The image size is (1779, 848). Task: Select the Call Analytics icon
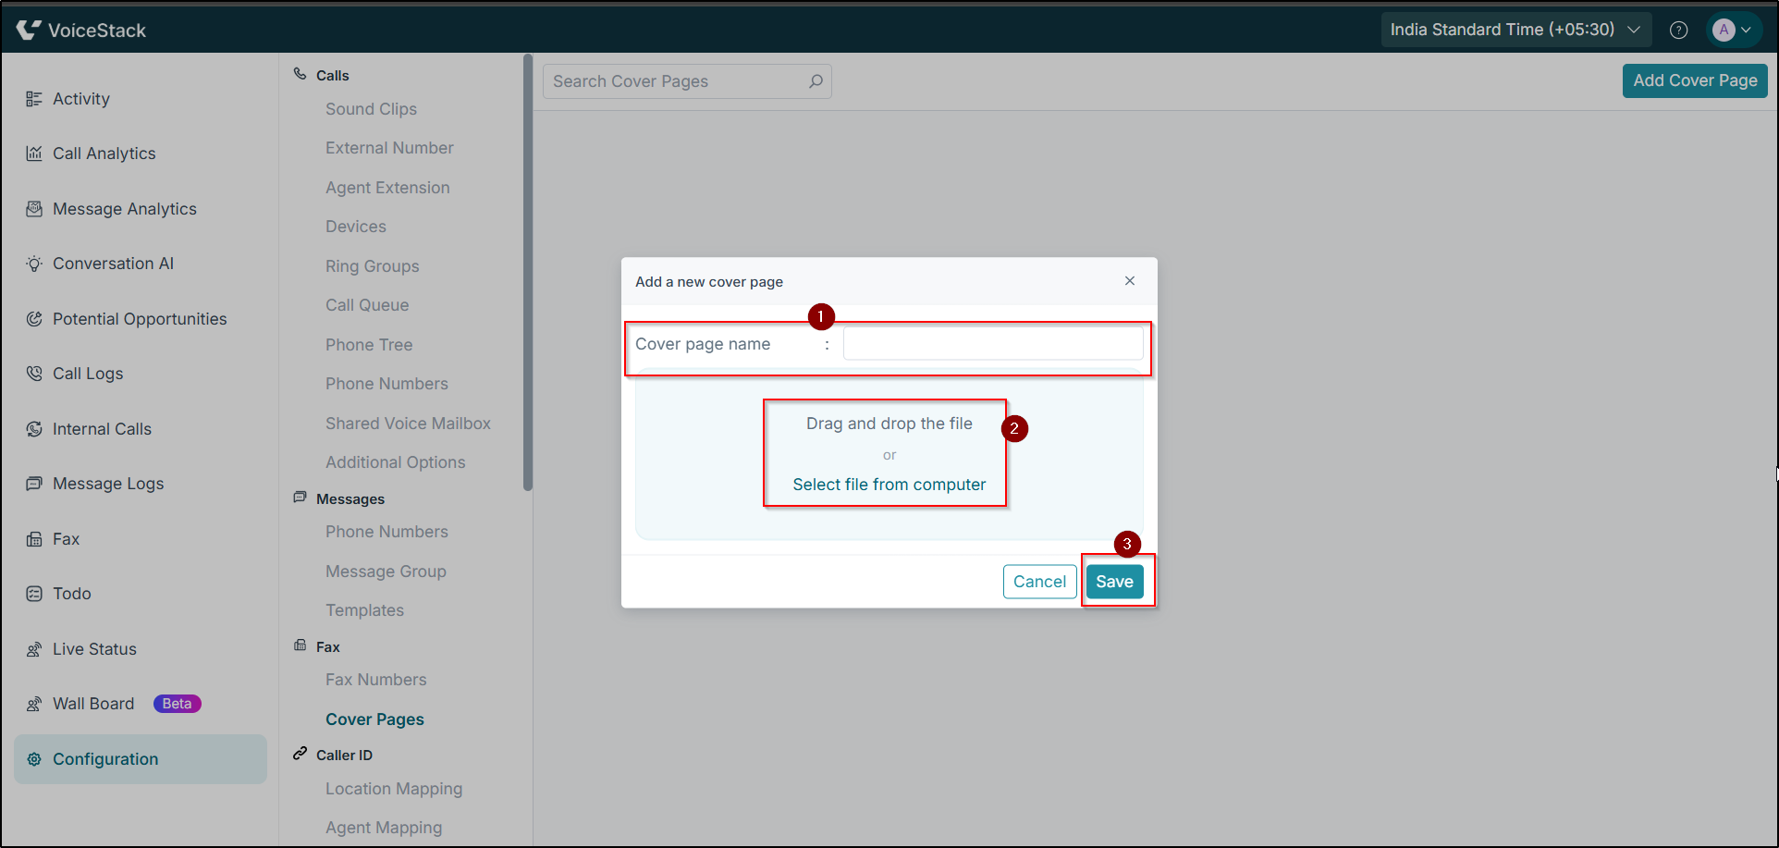click(33, 153)
